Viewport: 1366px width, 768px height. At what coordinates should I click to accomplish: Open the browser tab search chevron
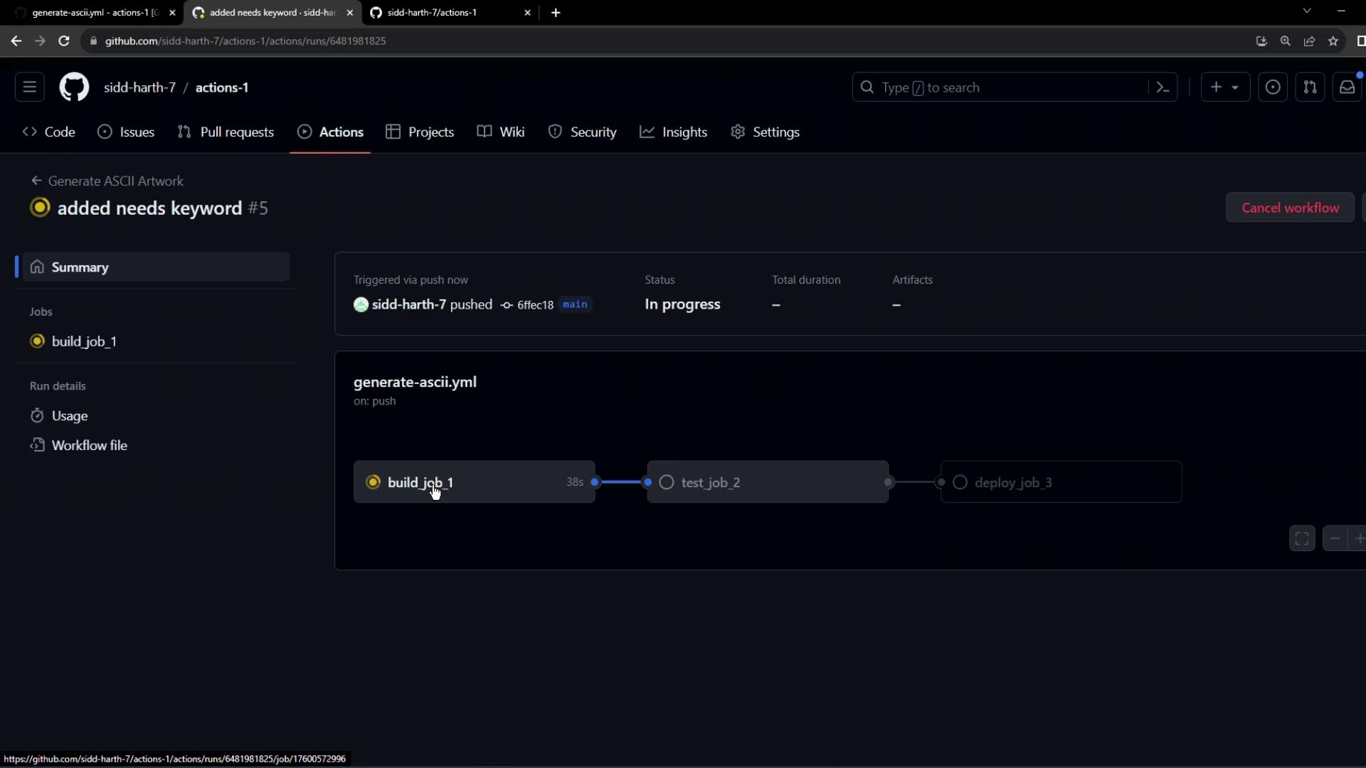click(1306, 11)
